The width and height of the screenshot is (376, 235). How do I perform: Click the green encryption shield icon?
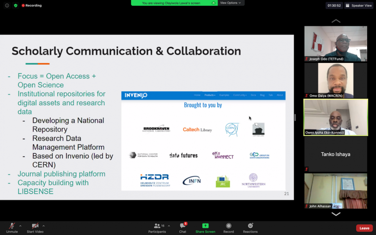click(16, 6)
